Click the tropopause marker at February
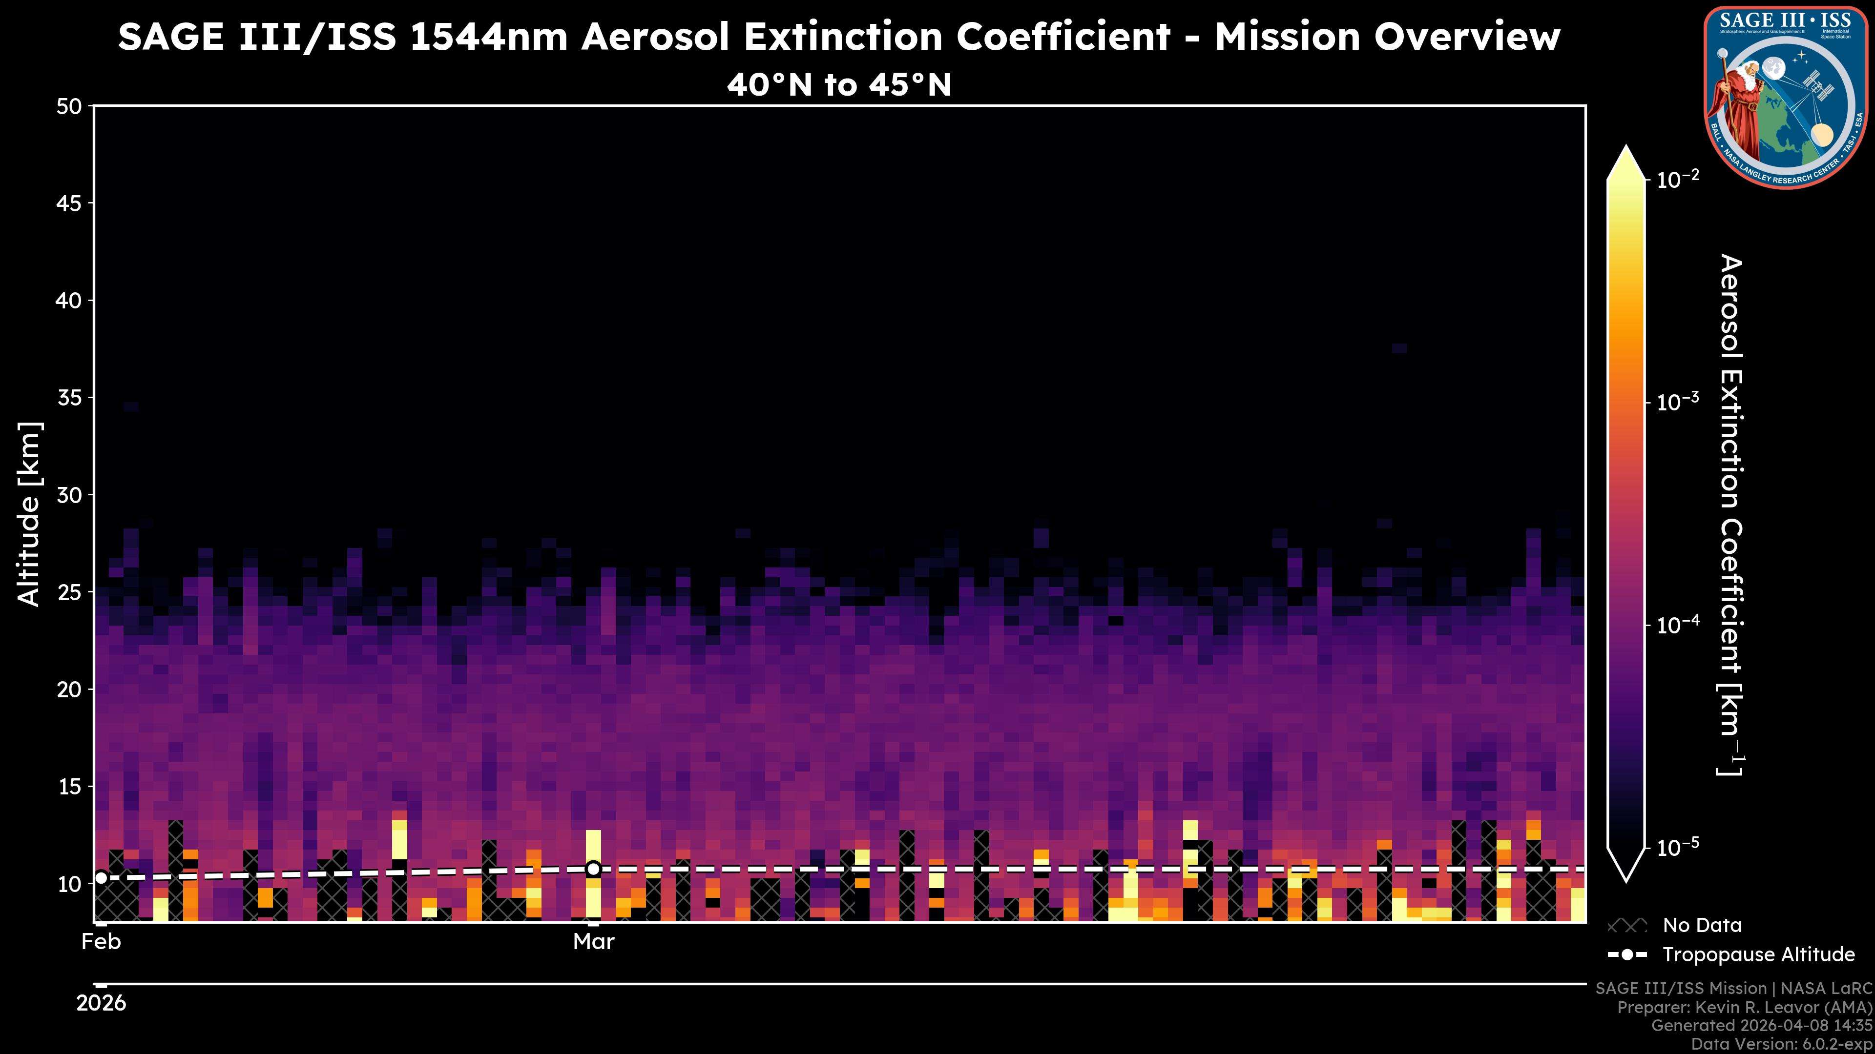 [x=101, y=878]
